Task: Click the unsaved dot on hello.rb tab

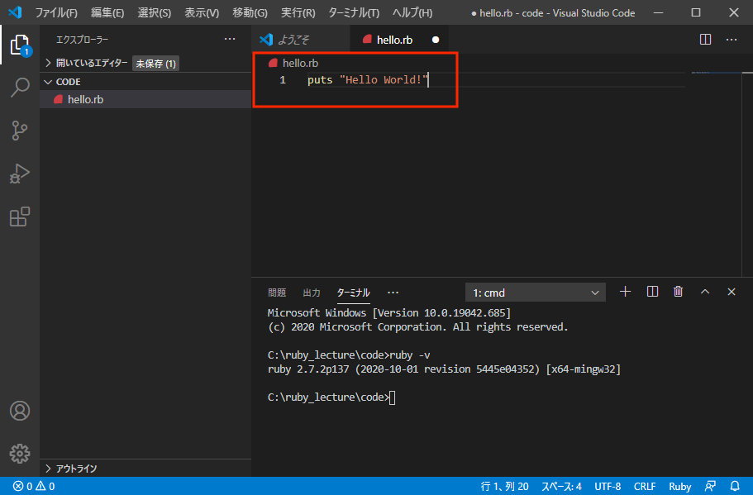Action: click(436, 40)
